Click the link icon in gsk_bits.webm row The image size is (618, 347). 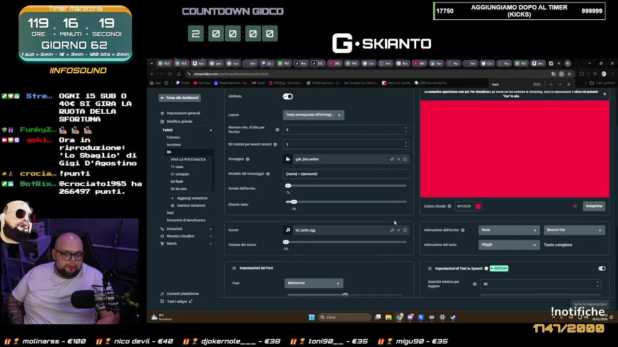(x=392, y=159)
